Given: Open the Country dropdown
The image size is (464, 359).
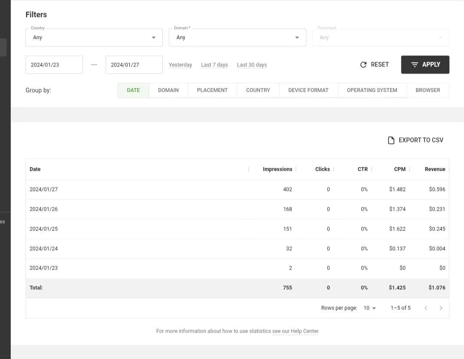Looking at the screenshot, I should [94, 37].
